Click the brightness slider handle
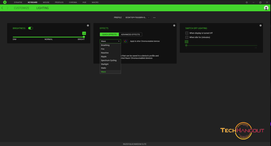 [84, 37]
